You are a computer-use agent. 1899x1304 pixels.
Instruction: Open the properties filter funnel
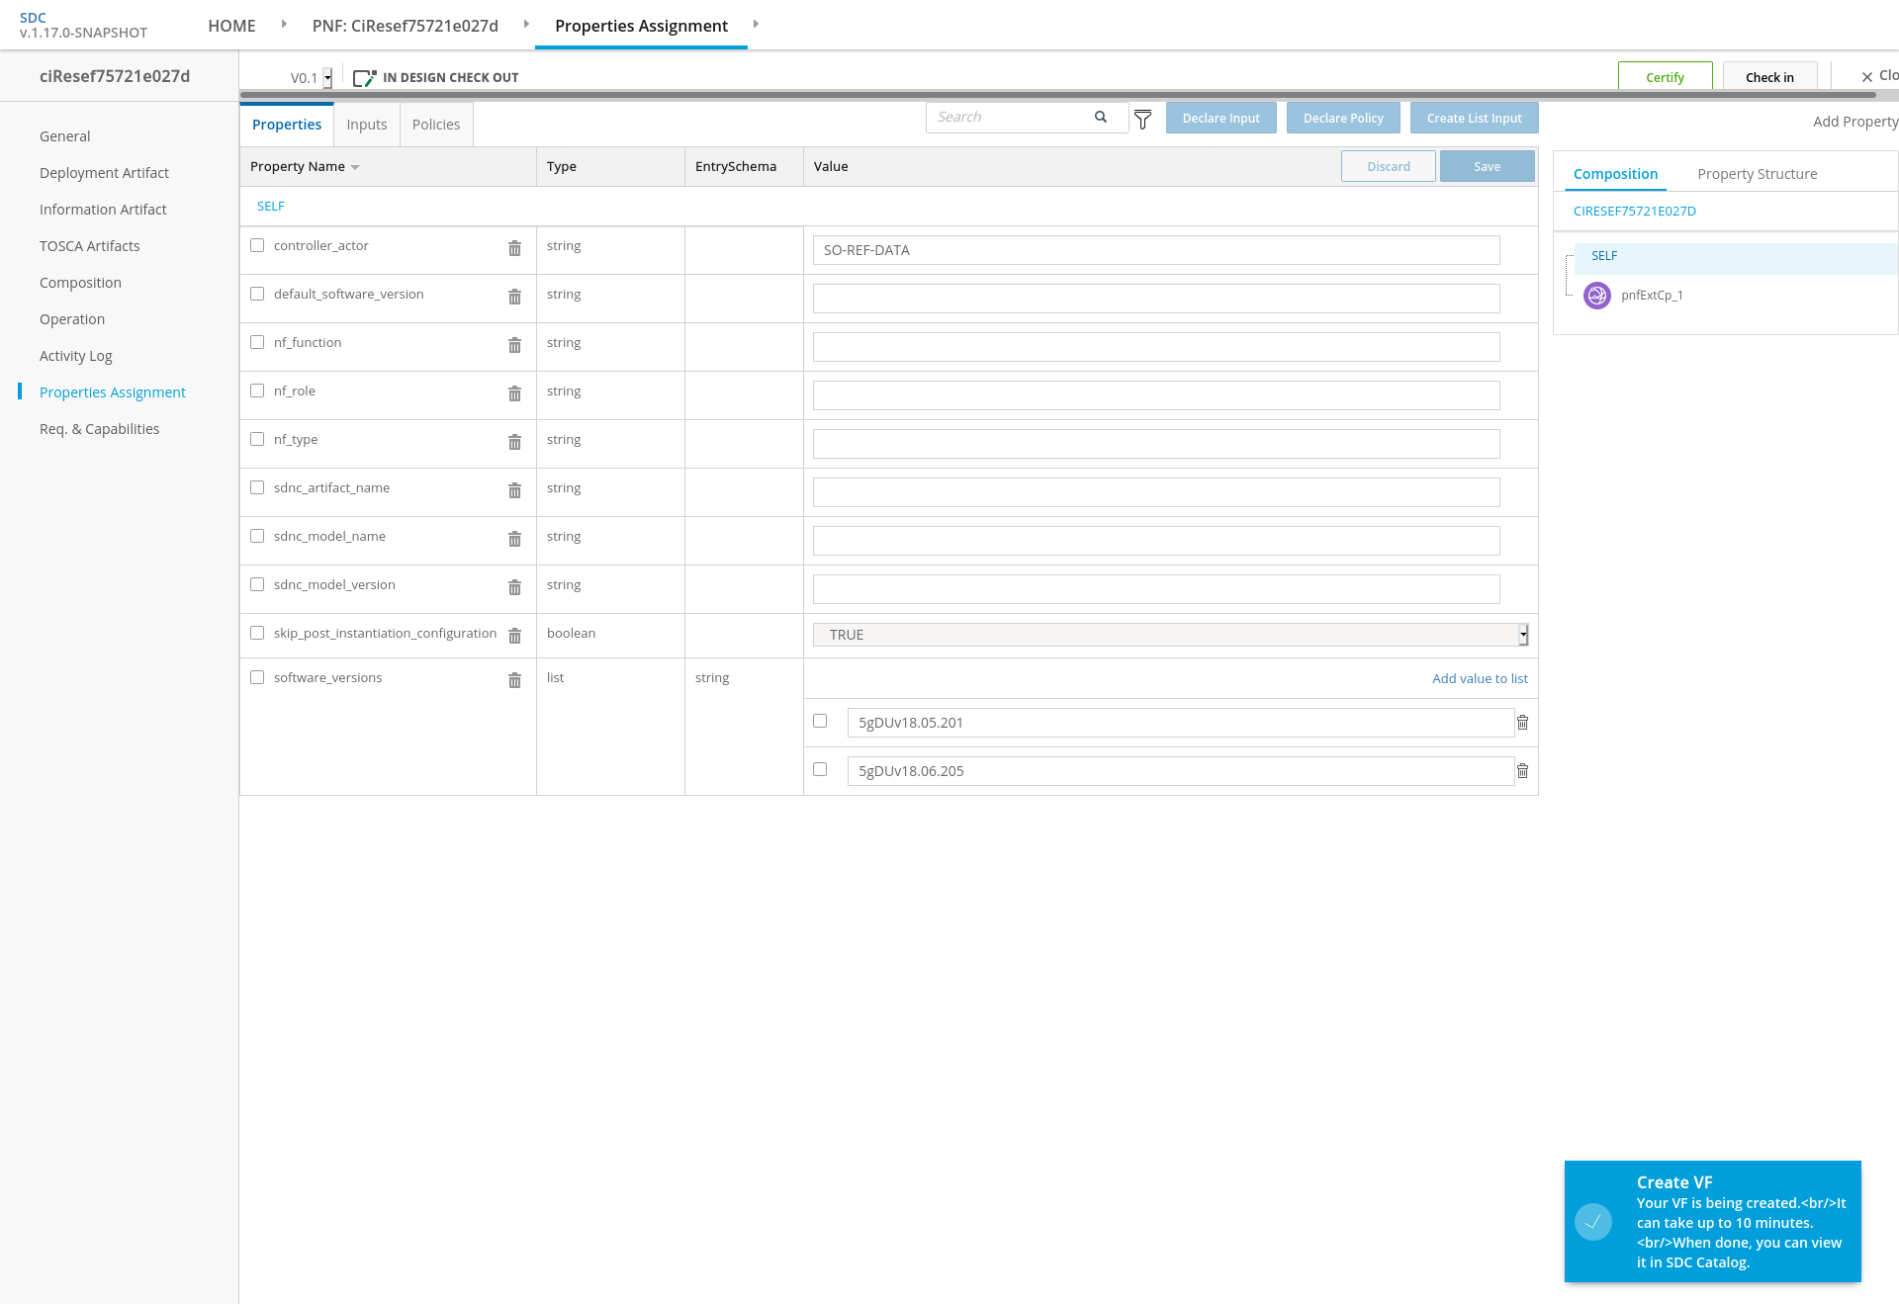(1143, 120)
